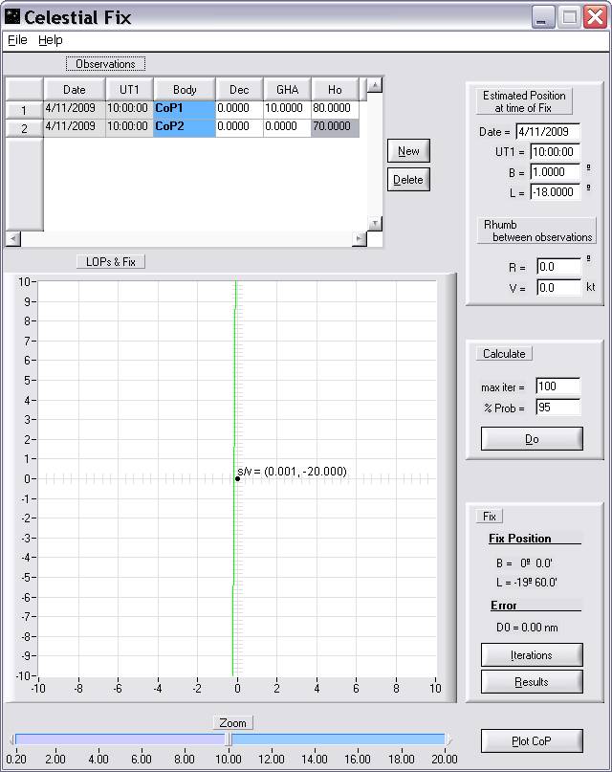The height and width of the screenshot is (772, 612).
Task: Click the longitude L input field
Action: [x=555, y=191]
